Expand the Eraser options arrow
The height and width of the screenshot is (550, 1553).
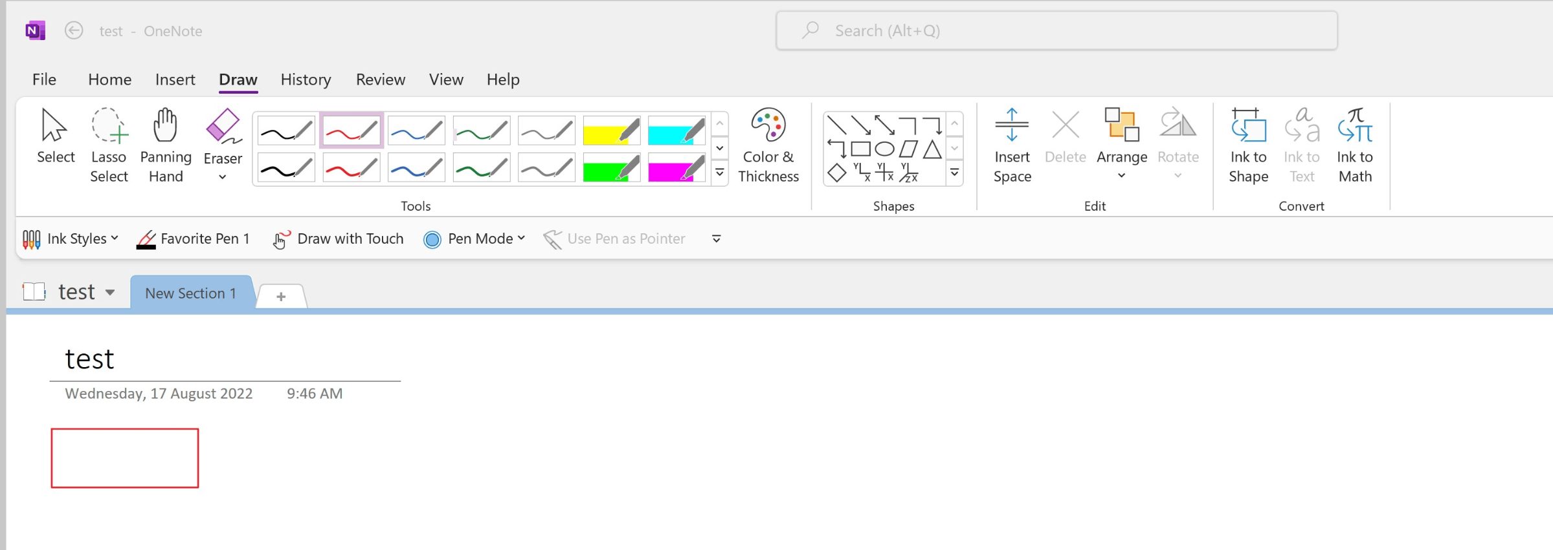(222, 177)
